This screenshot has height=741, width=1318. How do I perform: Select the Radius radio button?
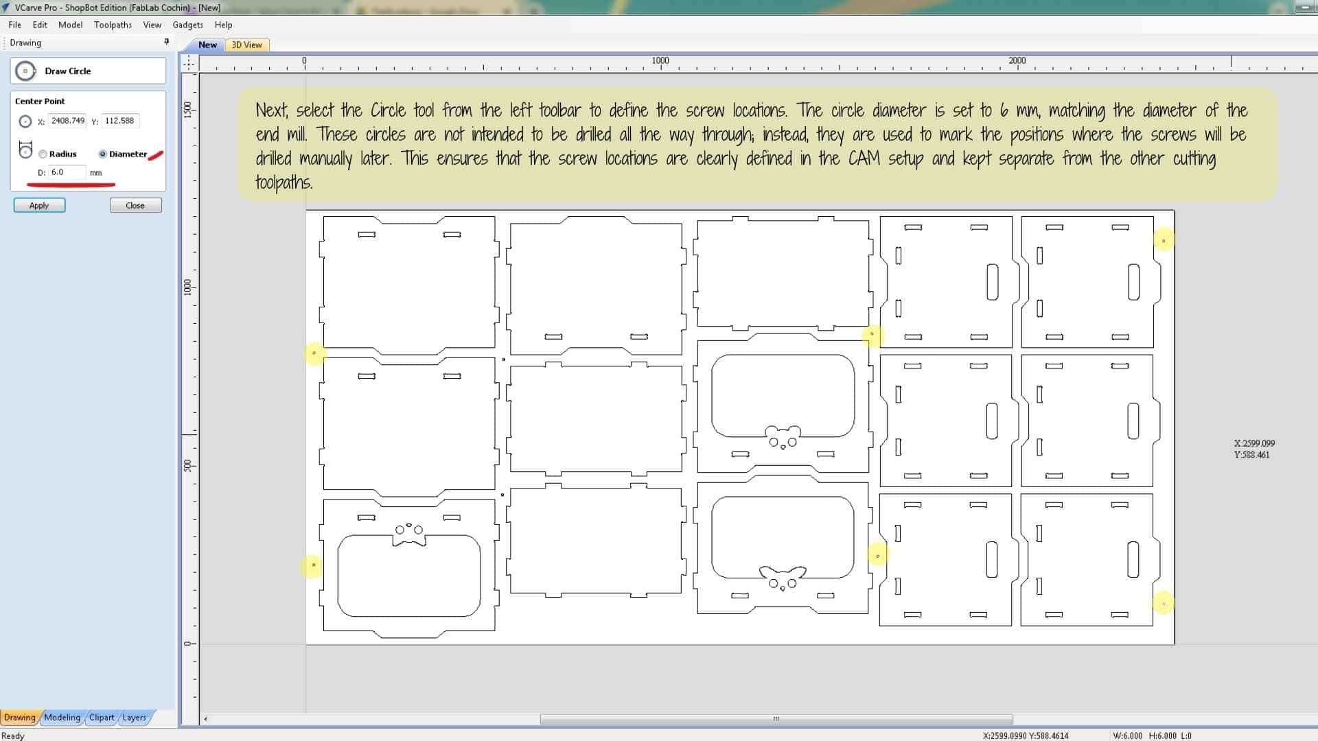point(43,154)
